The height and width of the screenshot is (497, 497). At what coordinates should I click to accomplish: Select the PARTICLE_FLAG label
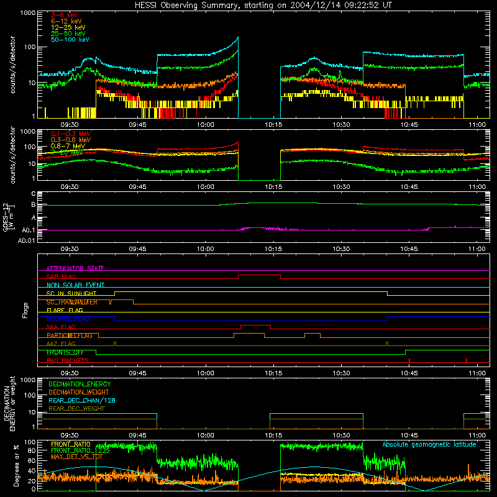[x=70, y=335]
